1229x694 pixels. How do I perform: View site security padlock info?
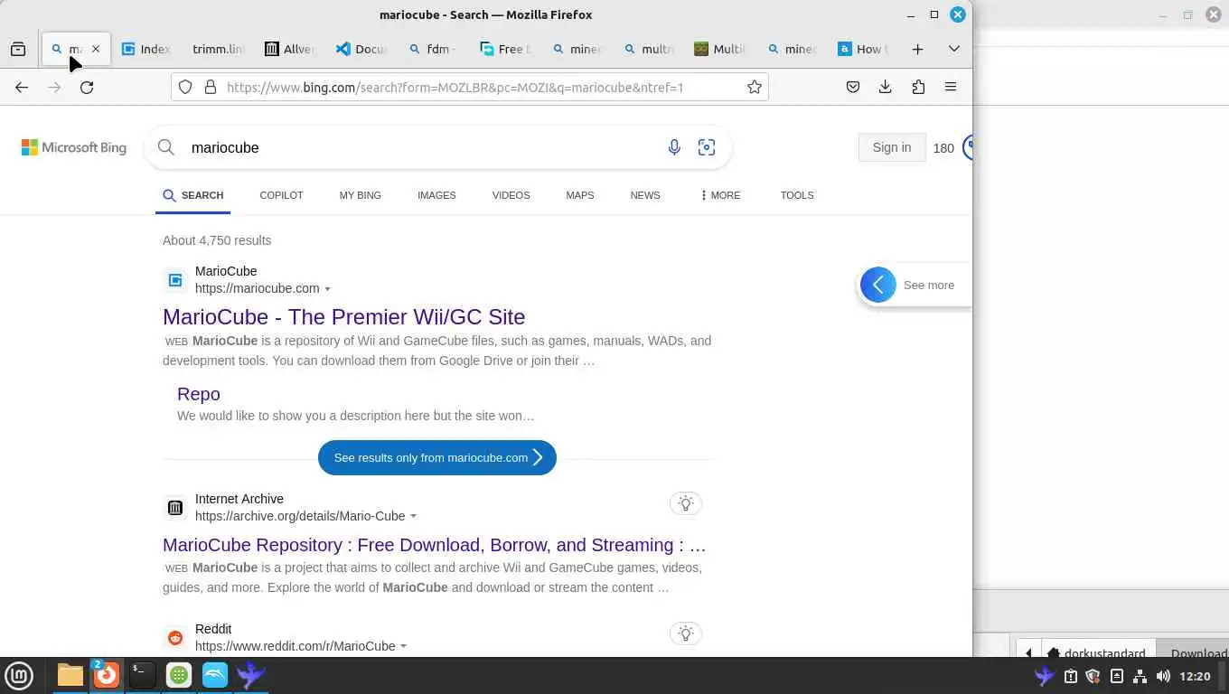point(211,87)
